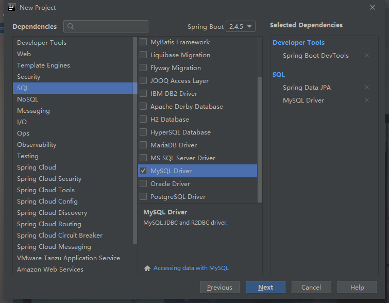Click the Previous button

(219, 287)
